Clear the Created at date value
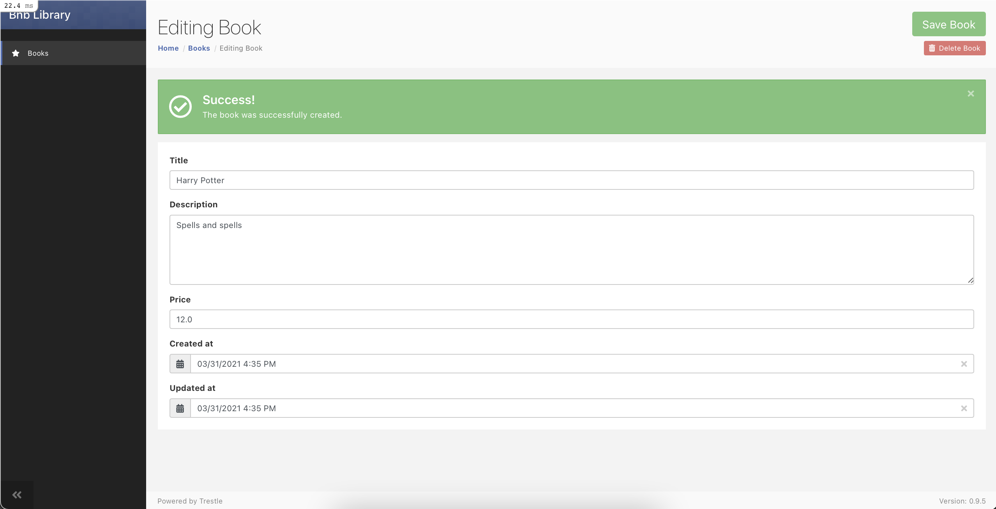Image resolution: width=996 pixels, height=509 pixels. coord(964,364)
